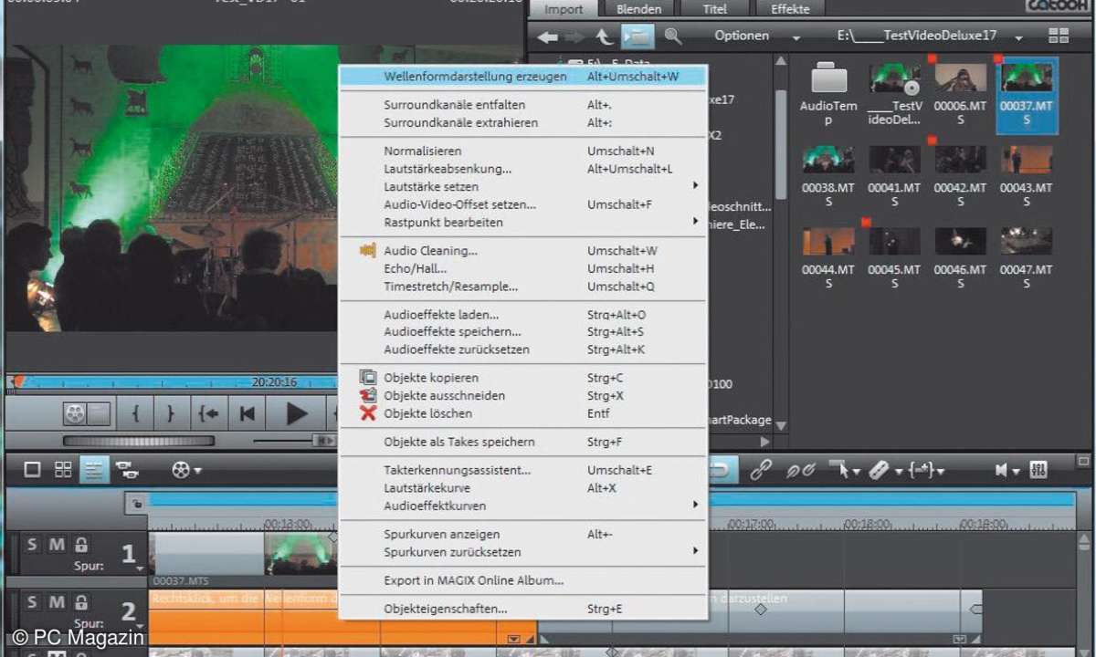Adjust the jog shuttle slider under transport

click(138, 442)
